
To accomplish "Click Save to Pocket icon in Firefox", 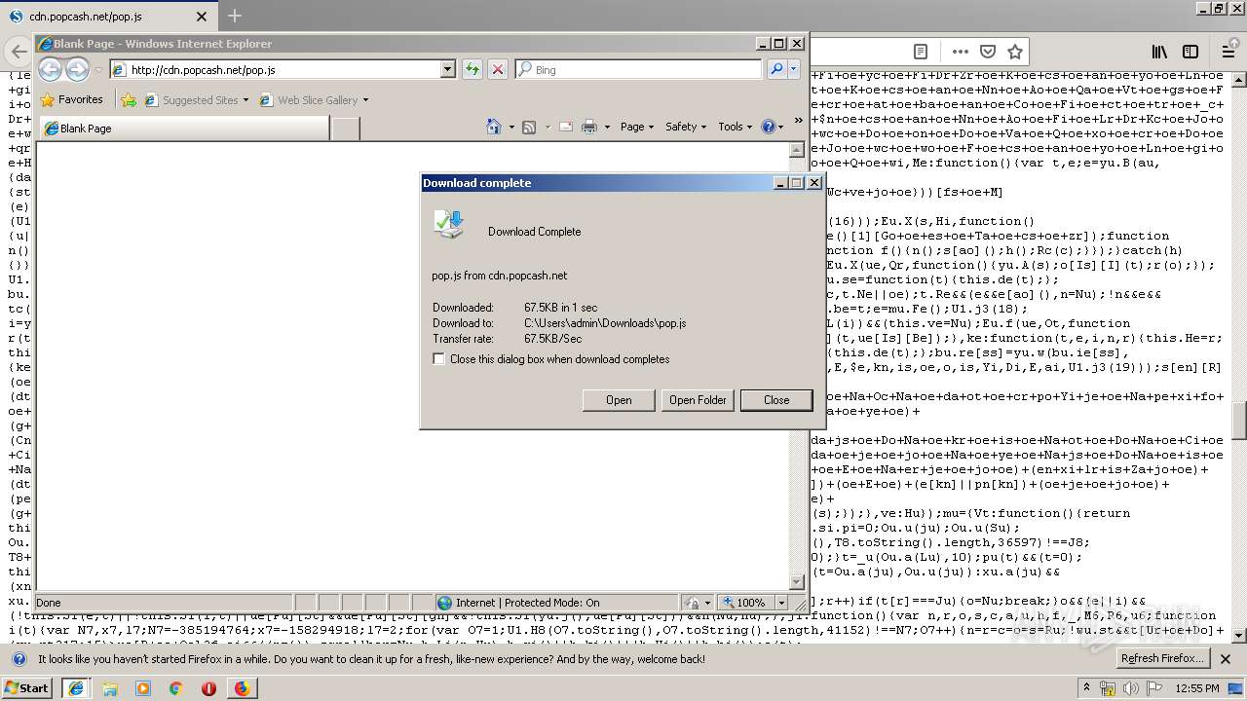I will point(988,52).
